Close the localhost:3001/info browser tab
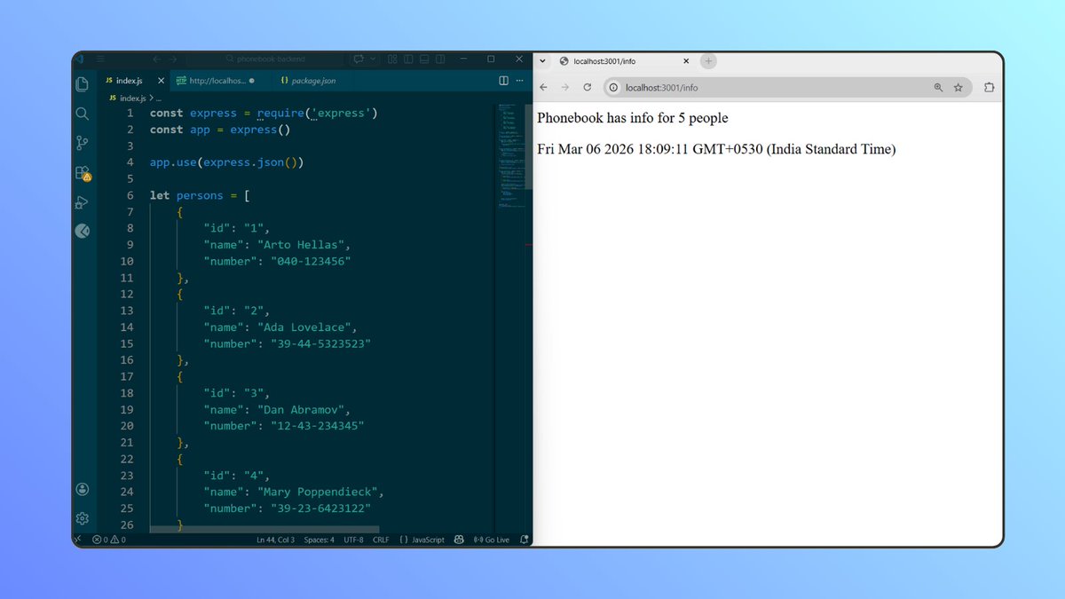Image resolution: width=1065 pixels, height=599 pixels. click(686, 61)
